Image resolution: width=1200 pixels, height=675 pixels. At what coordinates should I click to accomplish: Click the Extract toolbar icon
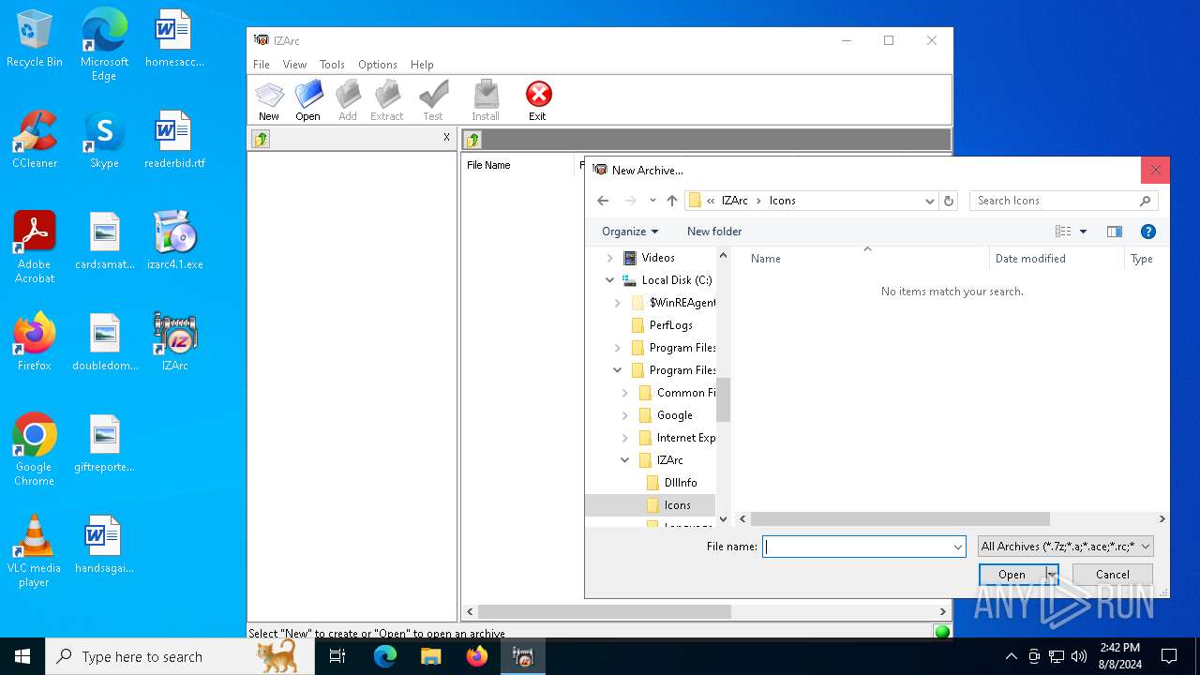(x=386, y=100)
